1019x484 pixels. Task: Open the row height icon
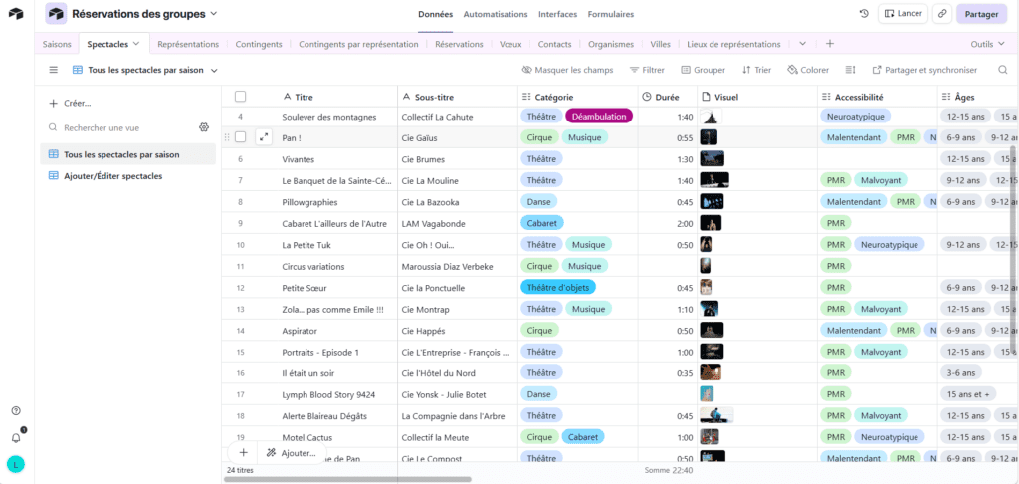tap(850, 70)
